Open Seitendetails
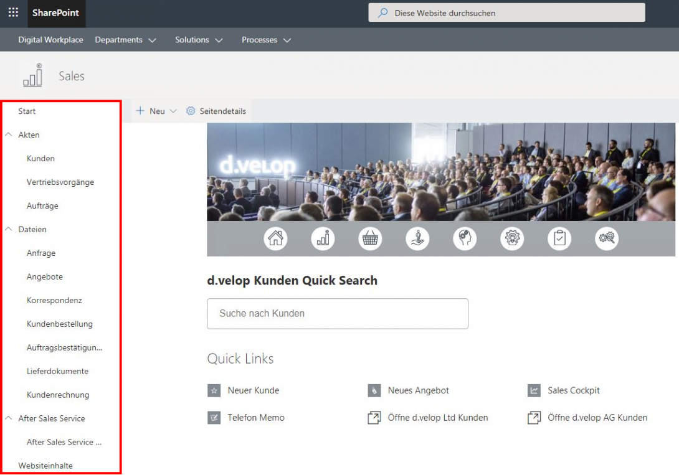Viewport: 679px width, 475px height. click(x=222, y=111)
